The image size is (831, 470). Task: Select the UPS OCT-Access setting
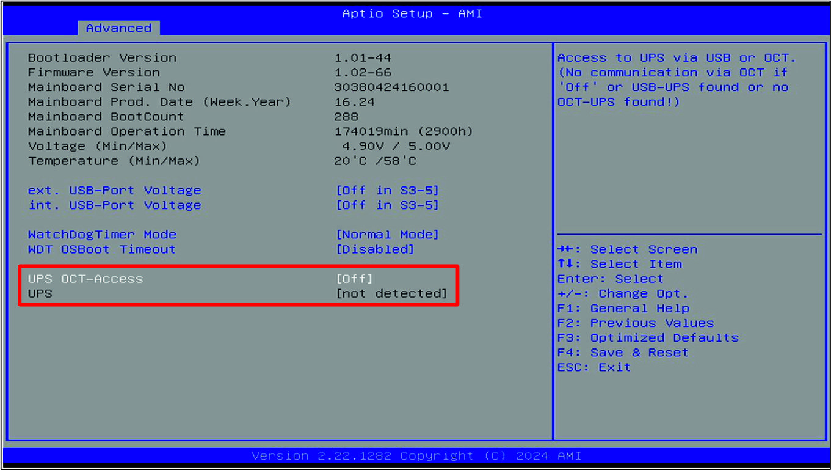pyautogui.click(x=85, y=279)
